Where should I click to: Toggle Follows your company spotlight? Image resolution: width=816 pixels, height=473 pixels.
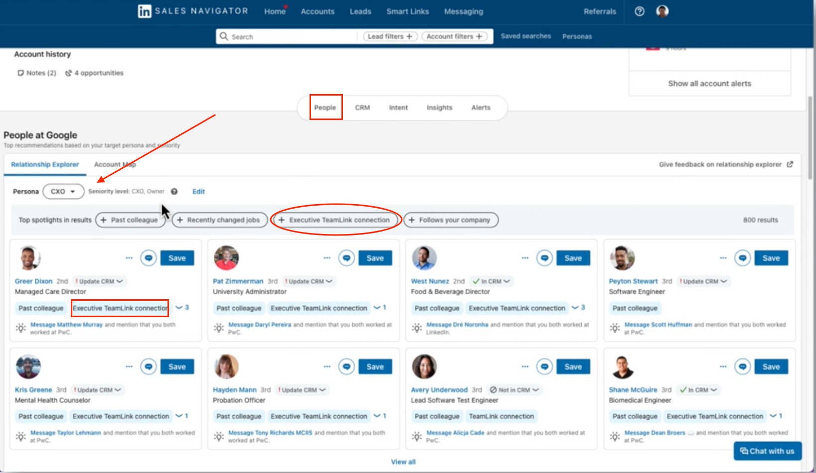451,220
